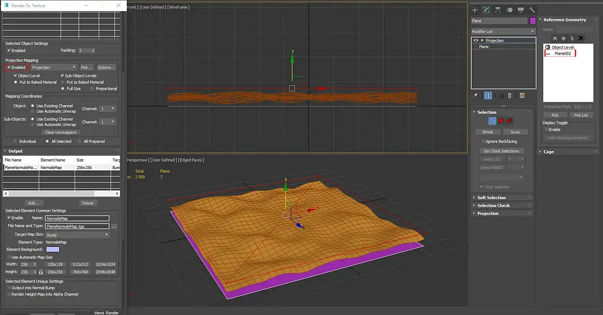603x315 pixels.
Task: Select Face sub-object selection mode
Action: point(501,121)
